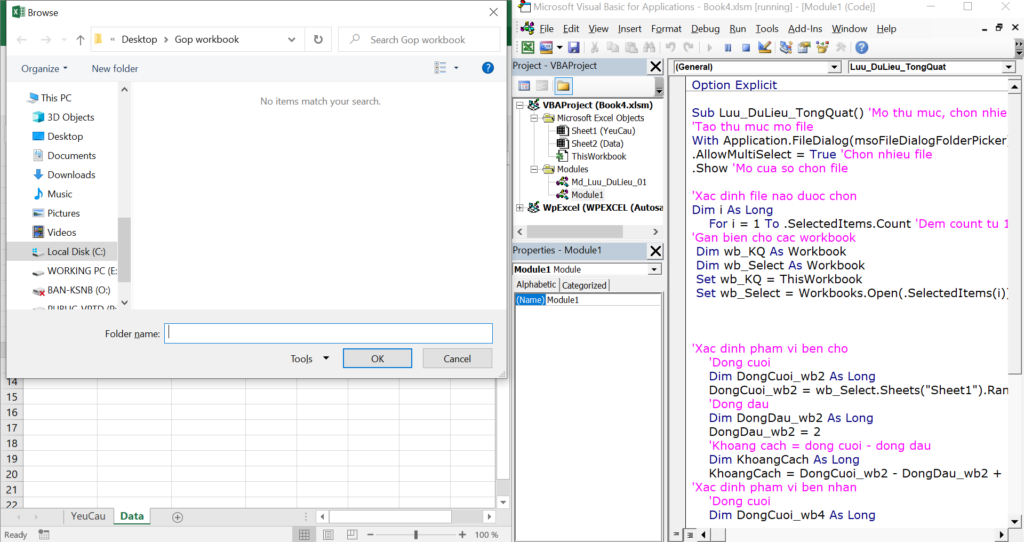This screenshot has height=542, width=1024.
Task: Click the Undo arrow icon
Action: (x=670, y=47)
